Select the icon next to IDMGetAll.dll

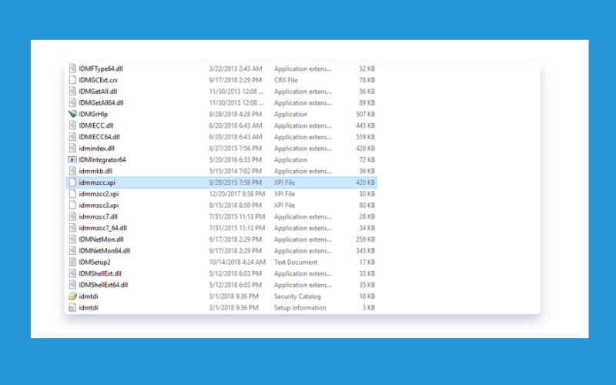point(72,91)
